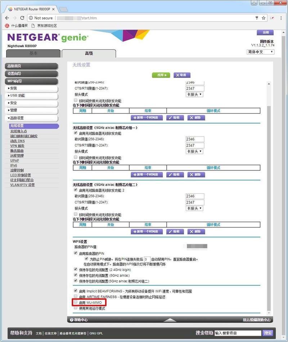Enable 使用其他运行模式 checkbox
This screenshot has height=342, width=288.
tap(76, 308)
